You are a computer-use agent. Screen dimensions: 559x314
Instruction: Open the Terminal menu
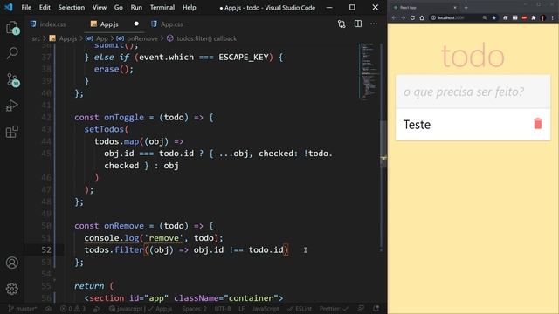click(x=162, y=7)
